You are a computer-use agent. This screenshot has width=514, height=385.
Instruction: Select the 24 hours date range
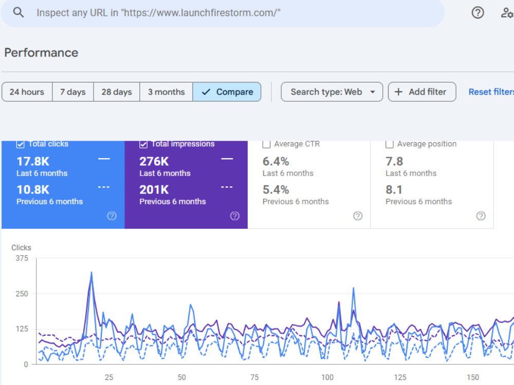[27, 92]
